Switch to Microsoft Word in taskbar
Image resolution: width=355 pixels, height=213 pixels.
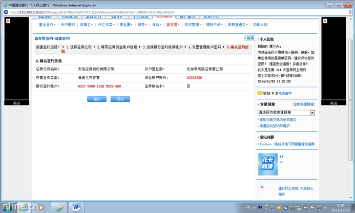pos(76,207)
